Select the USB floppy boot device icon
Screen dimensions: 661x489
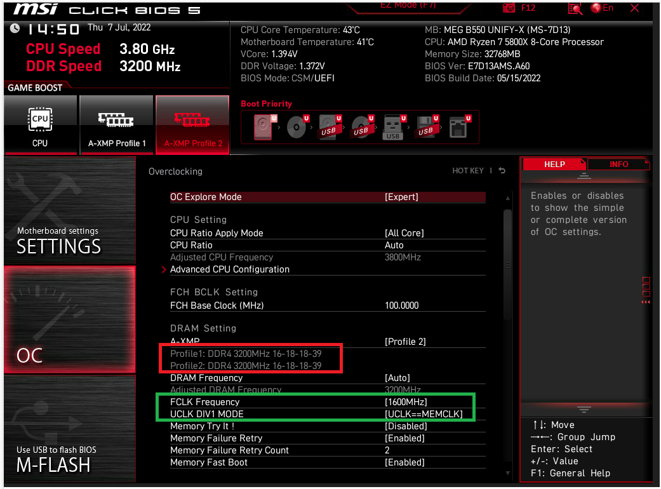click(426, 127)
